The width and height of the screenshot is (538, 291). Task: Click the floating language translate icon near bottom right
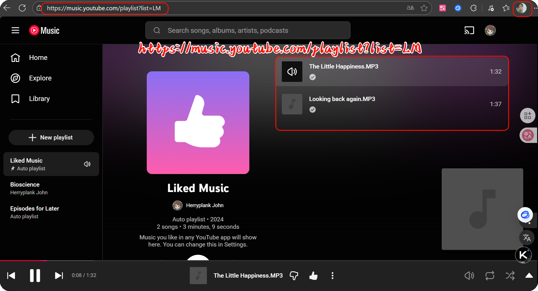(527, 238)
